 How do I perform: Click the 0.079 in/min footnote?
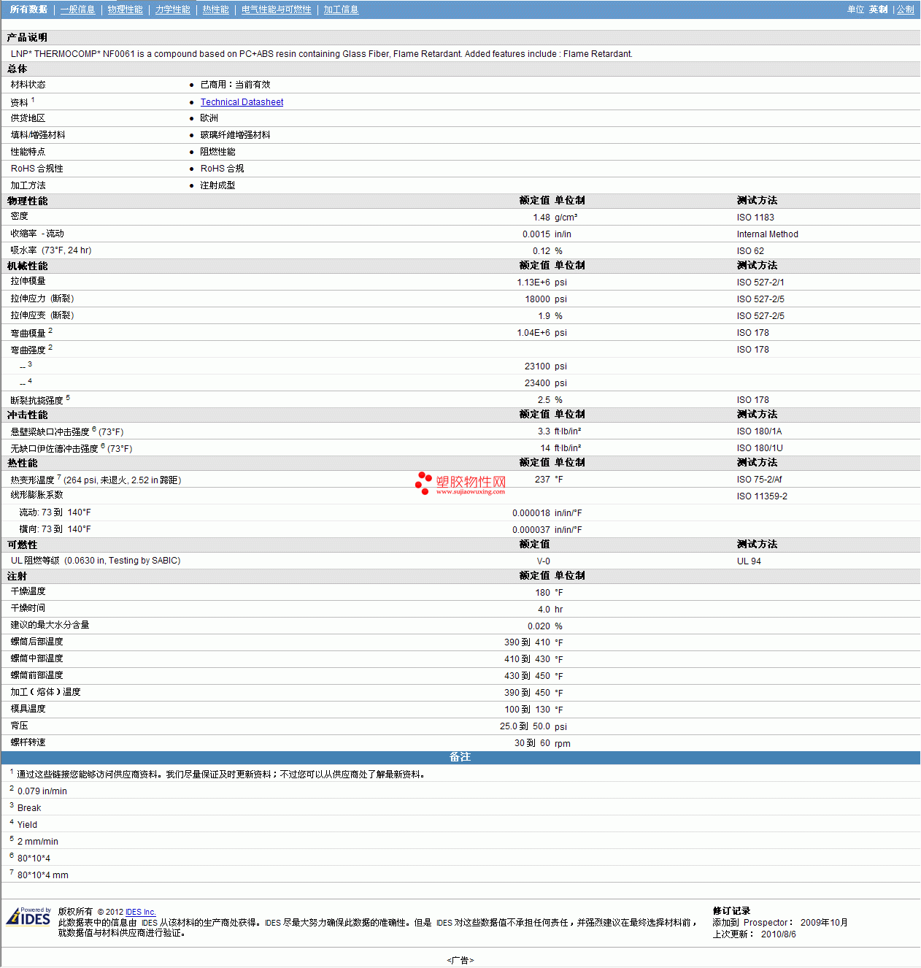point(42,791)
